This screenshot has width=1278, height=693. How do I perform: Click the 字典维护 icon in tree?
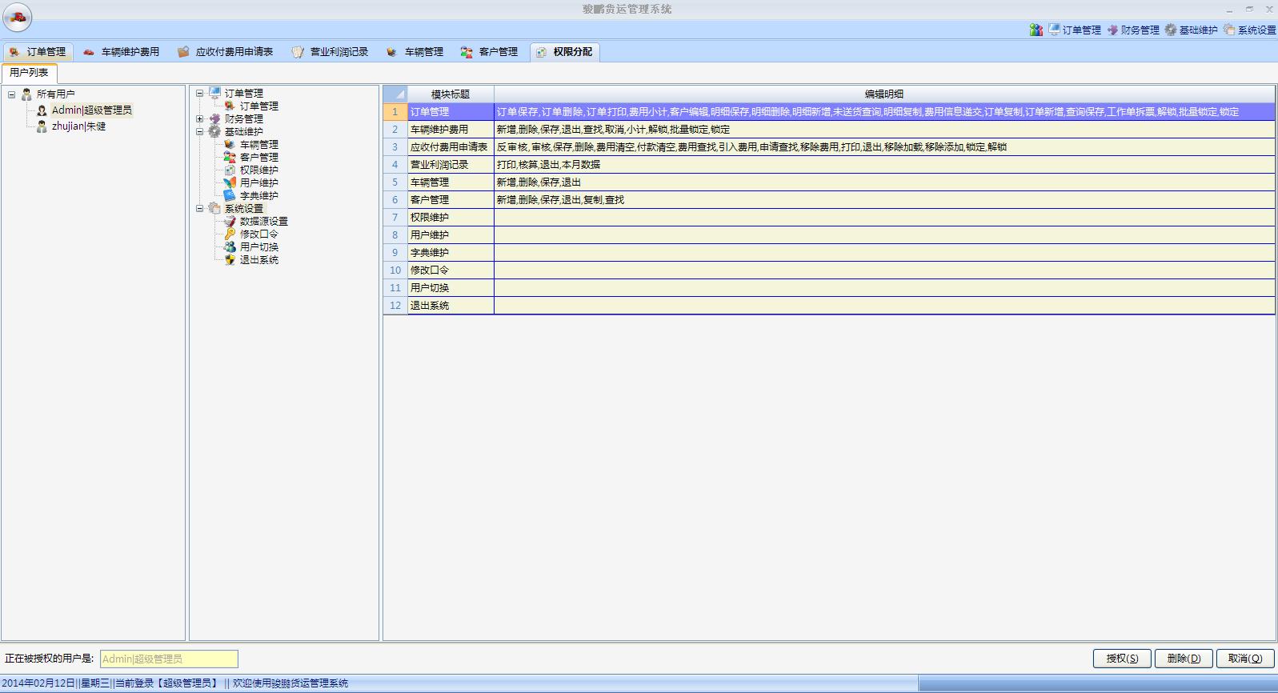pos(230,196)
